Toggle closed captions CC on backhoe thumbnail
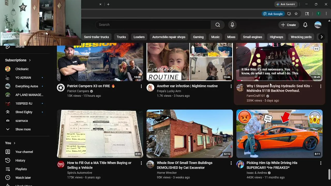Viewport: 331px width, 186px height. 317,49
